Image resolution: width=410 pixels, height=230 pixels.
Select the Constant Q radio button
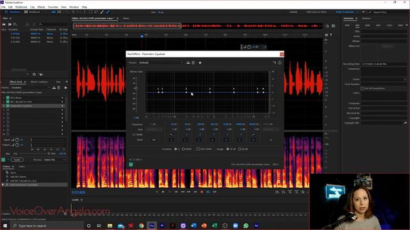(x=176, y=149)
